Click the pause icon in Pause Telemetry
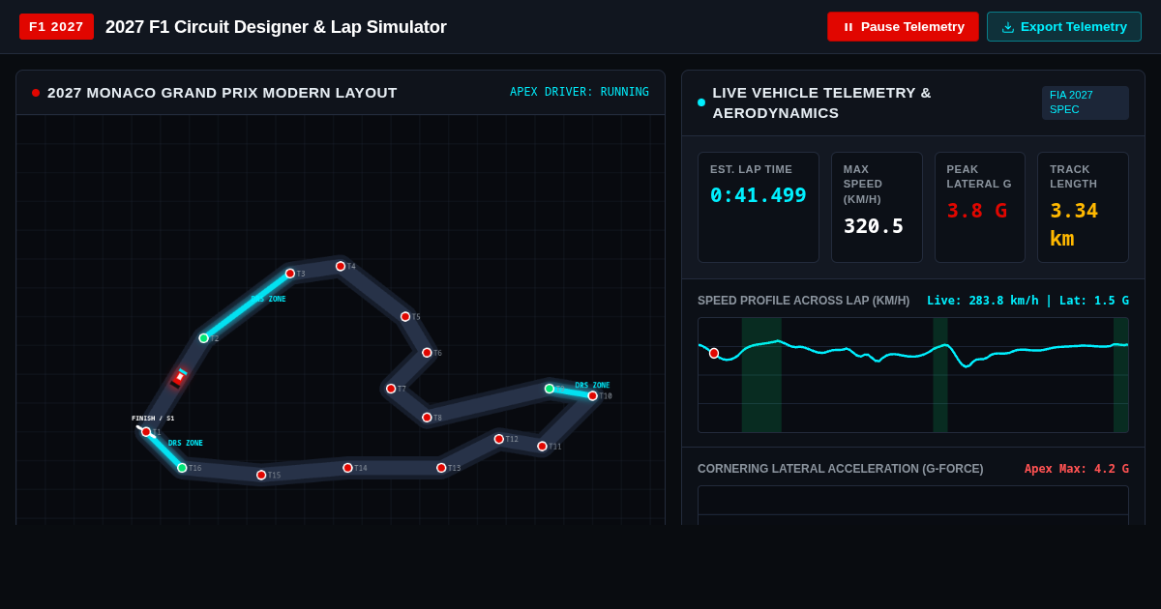Image resolution: width=1161 pixels, height=609 pixels. click(848, 27)
